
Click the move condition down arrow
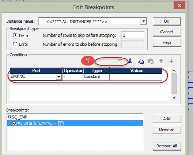172,61
